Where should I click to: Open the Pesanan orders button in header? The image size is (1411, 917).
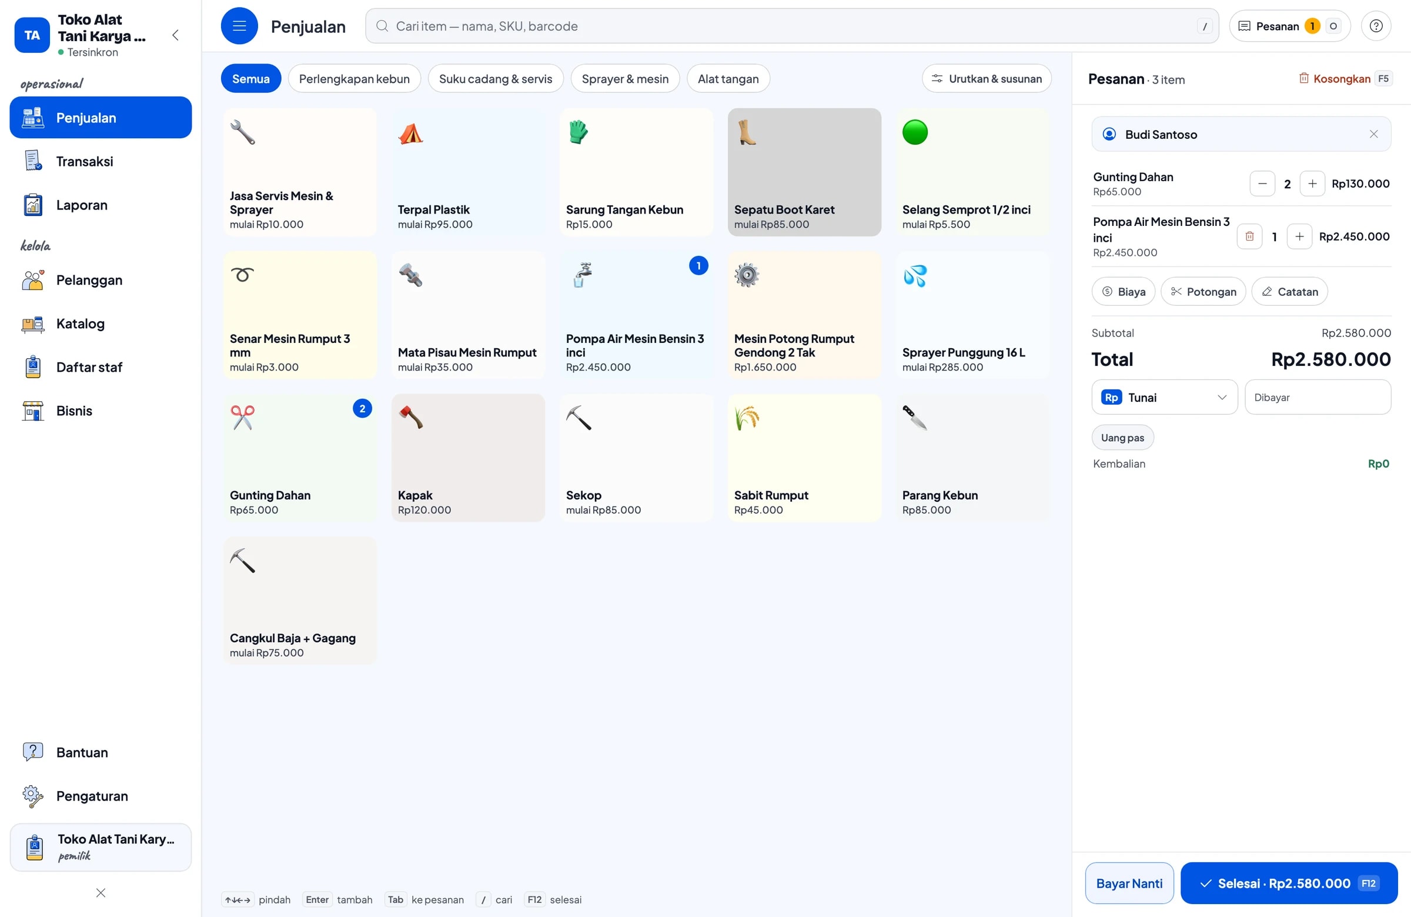click(x=1289, y=26)
